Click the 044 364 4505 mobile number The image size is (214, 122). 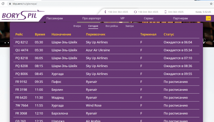click(x=176, y=12)
